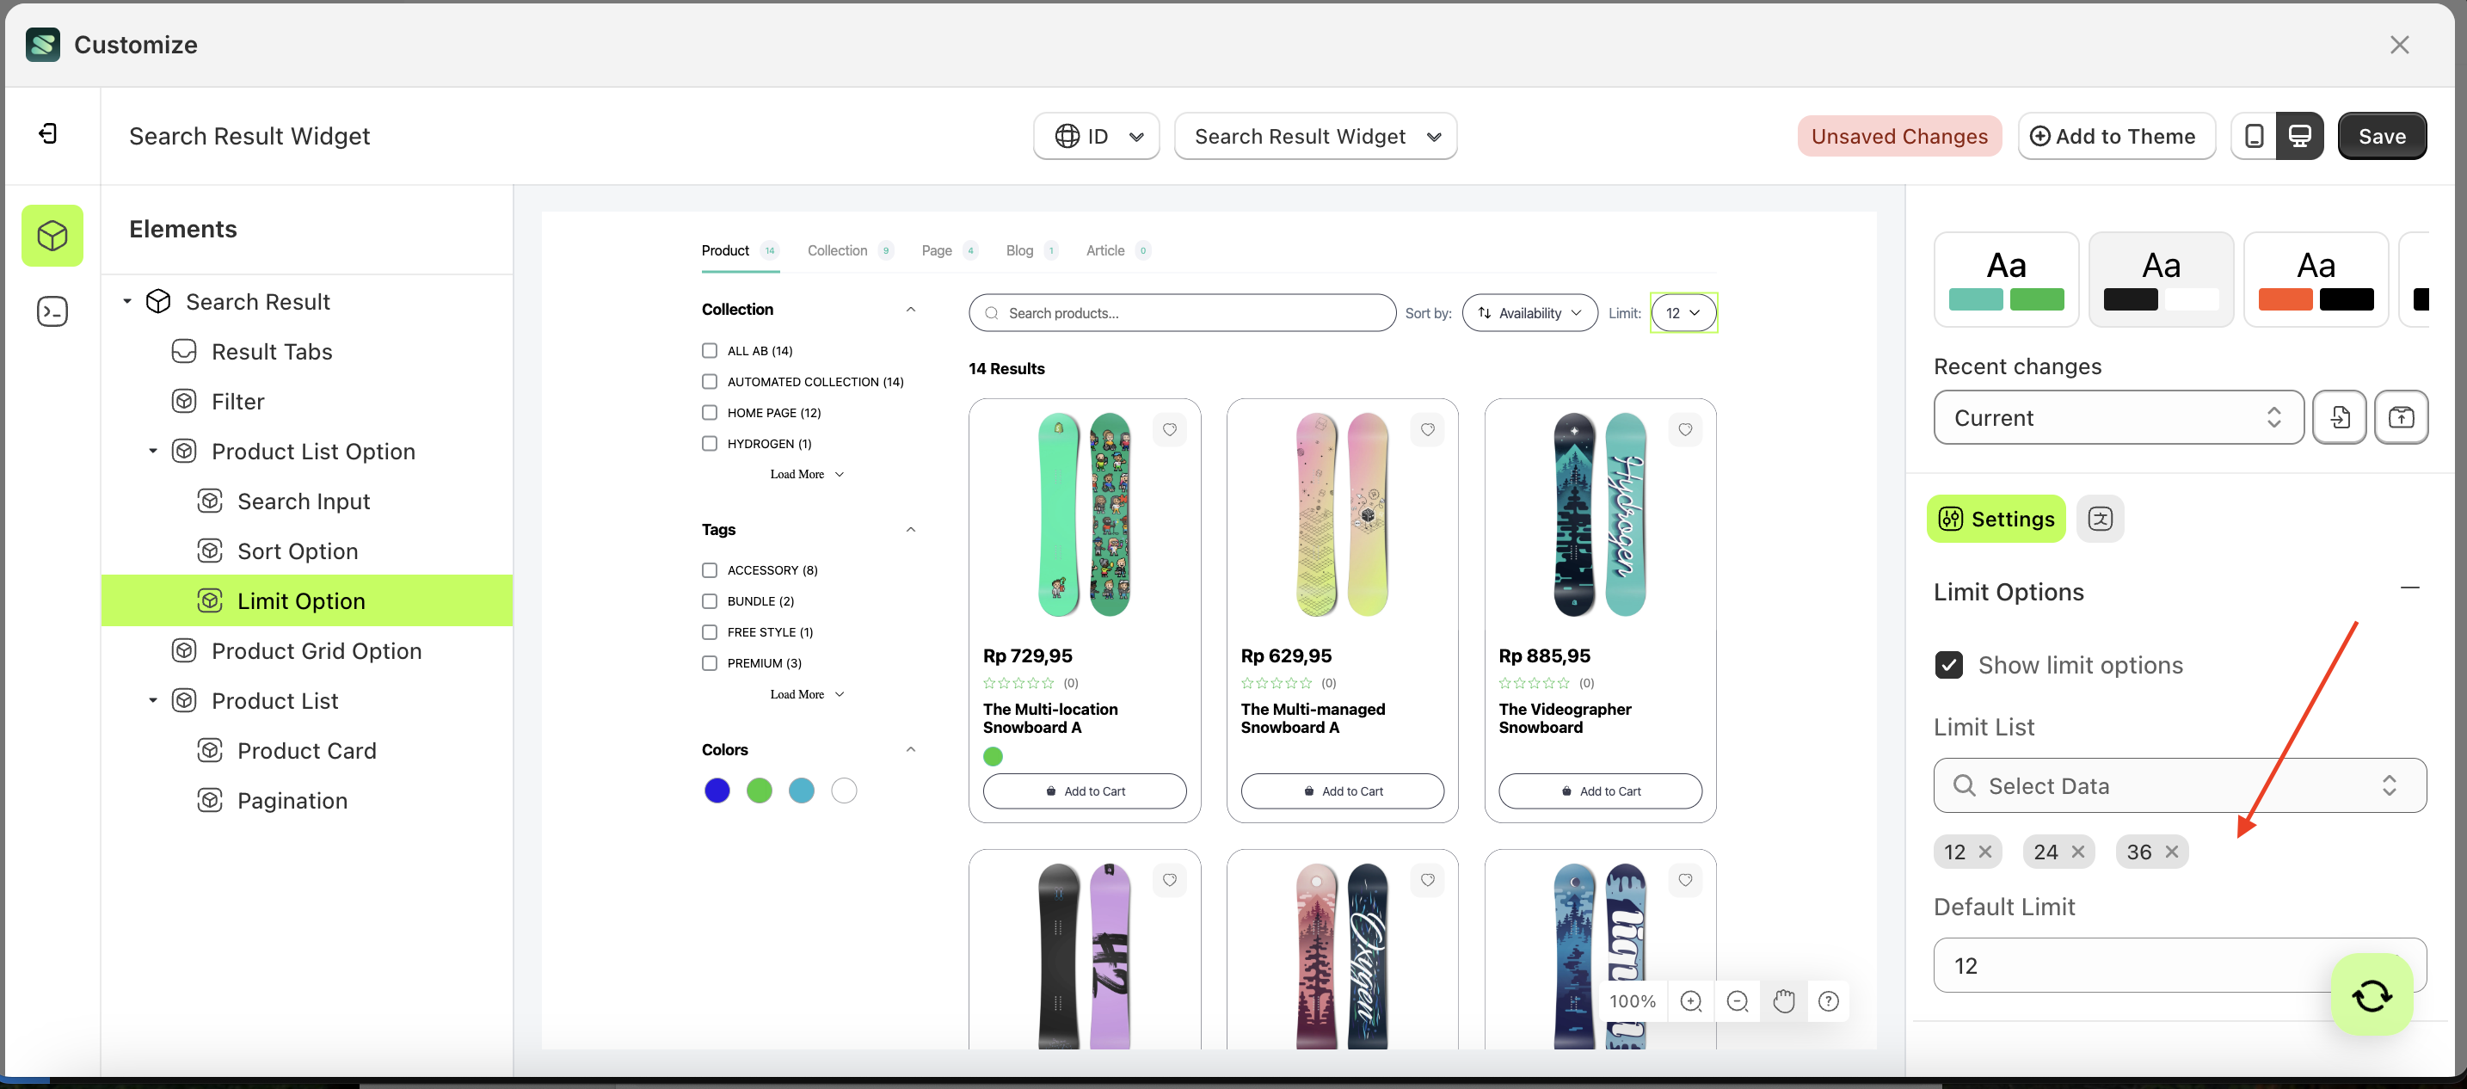Add the Multi-managed Snowboard A to cart
Image resolution: width=2467 pixels, height=1089 pixels.
point(1342,791)
